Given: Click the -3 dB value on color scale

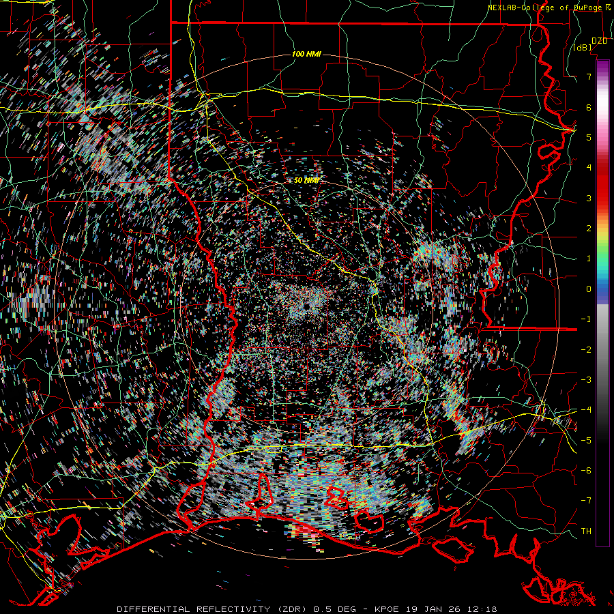Looking at the screenshot, I should tap(586, 380).
